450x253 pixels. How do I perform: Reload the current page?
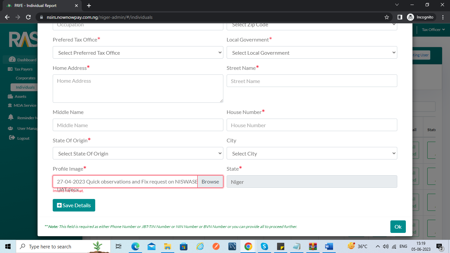point(28,17)
